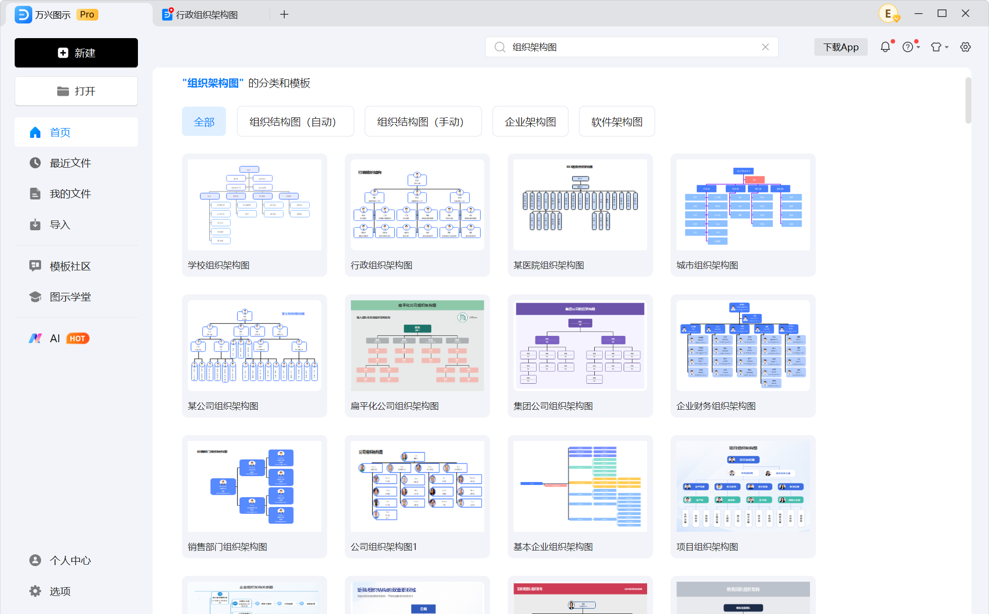Open 模板社区 in sidebar
This screenshot has width=989, height=614.
tap(76, 266)
